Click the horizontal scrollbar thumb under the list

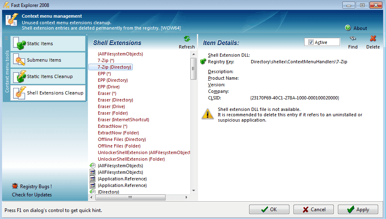pyautogui.click(x=130, y=197)
